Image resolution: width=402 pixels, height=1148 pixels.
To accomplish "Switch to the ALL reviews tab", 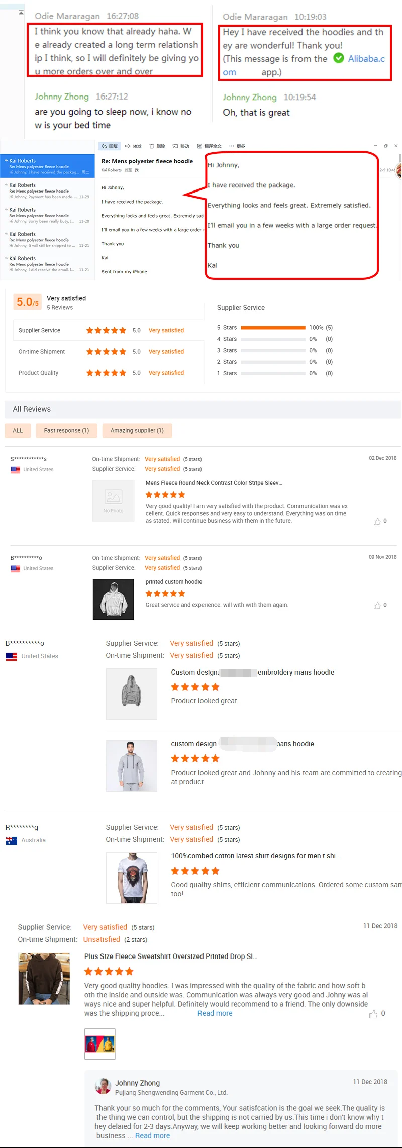I will click(18, 430).
